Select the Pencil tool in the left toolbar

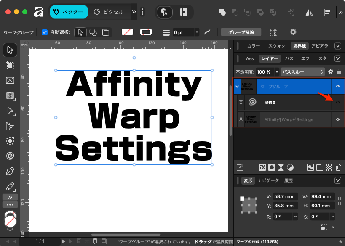tap(10, 186)
